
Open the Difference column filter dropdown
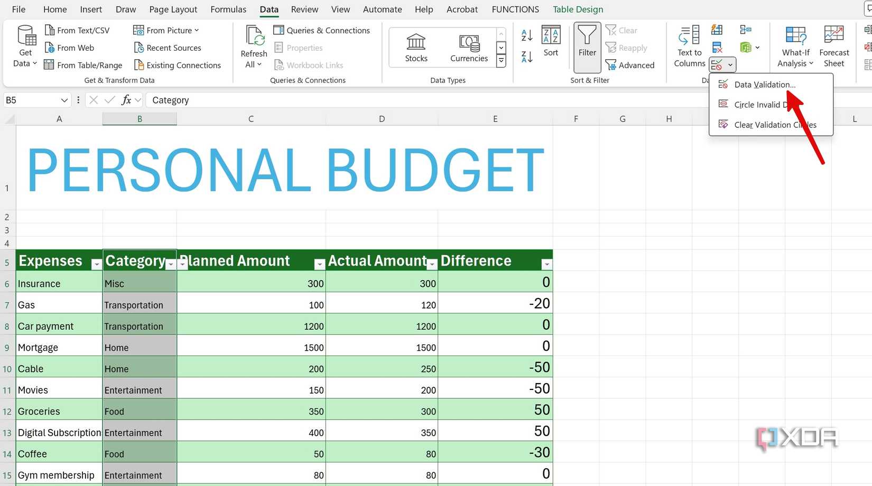pos(547,265)
